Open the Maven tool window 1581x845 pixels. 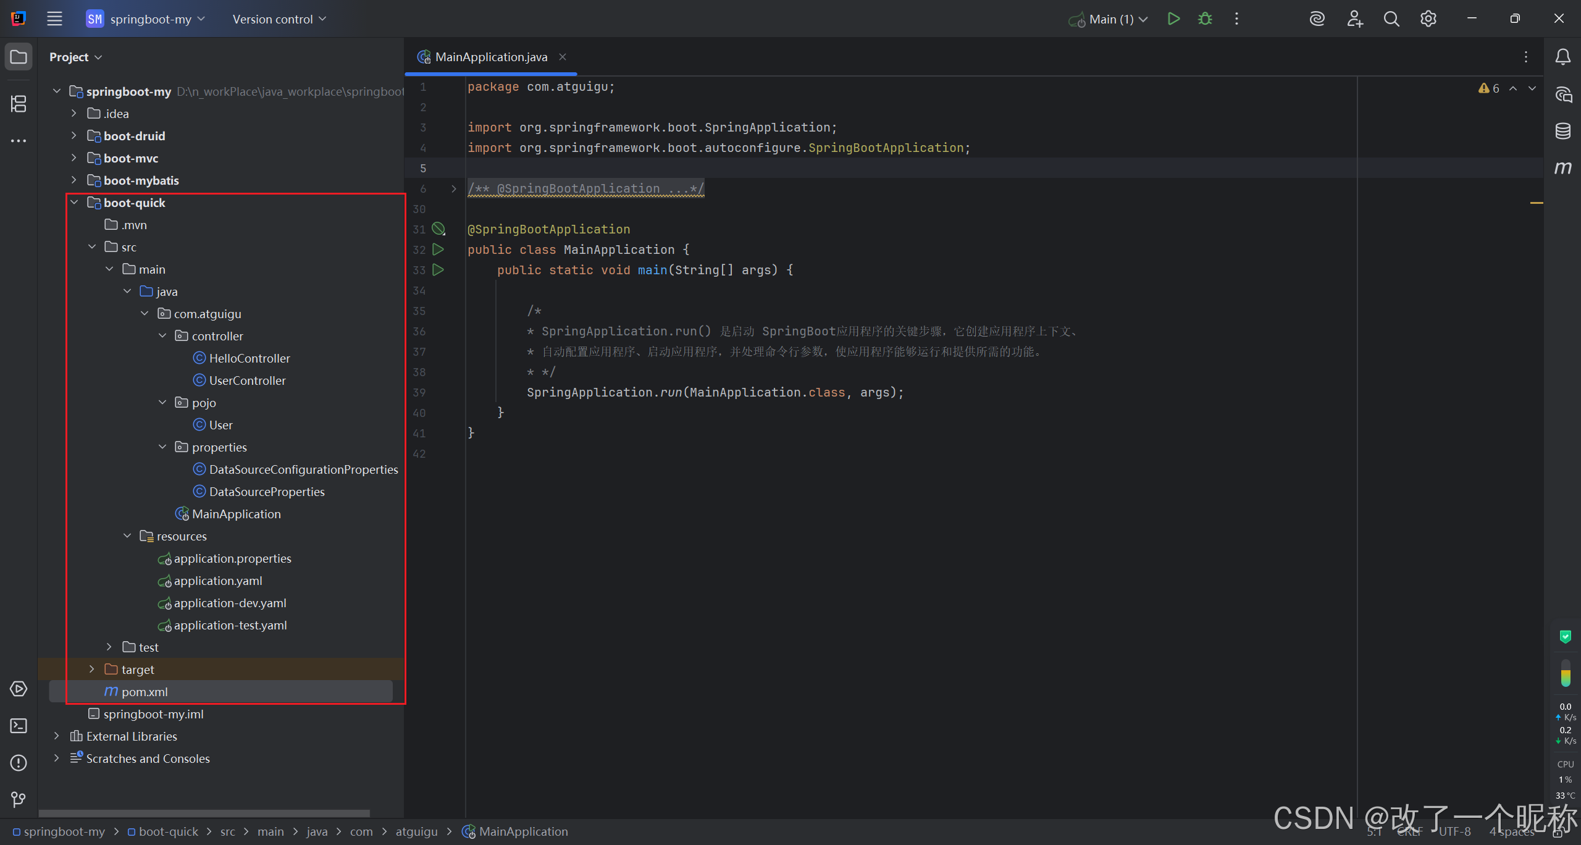(x=1562, y=168)
